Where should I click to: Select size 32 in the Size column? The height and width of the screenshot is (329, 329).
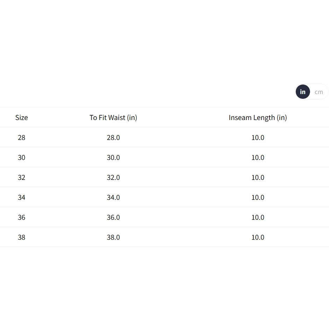tap(21, 177)
